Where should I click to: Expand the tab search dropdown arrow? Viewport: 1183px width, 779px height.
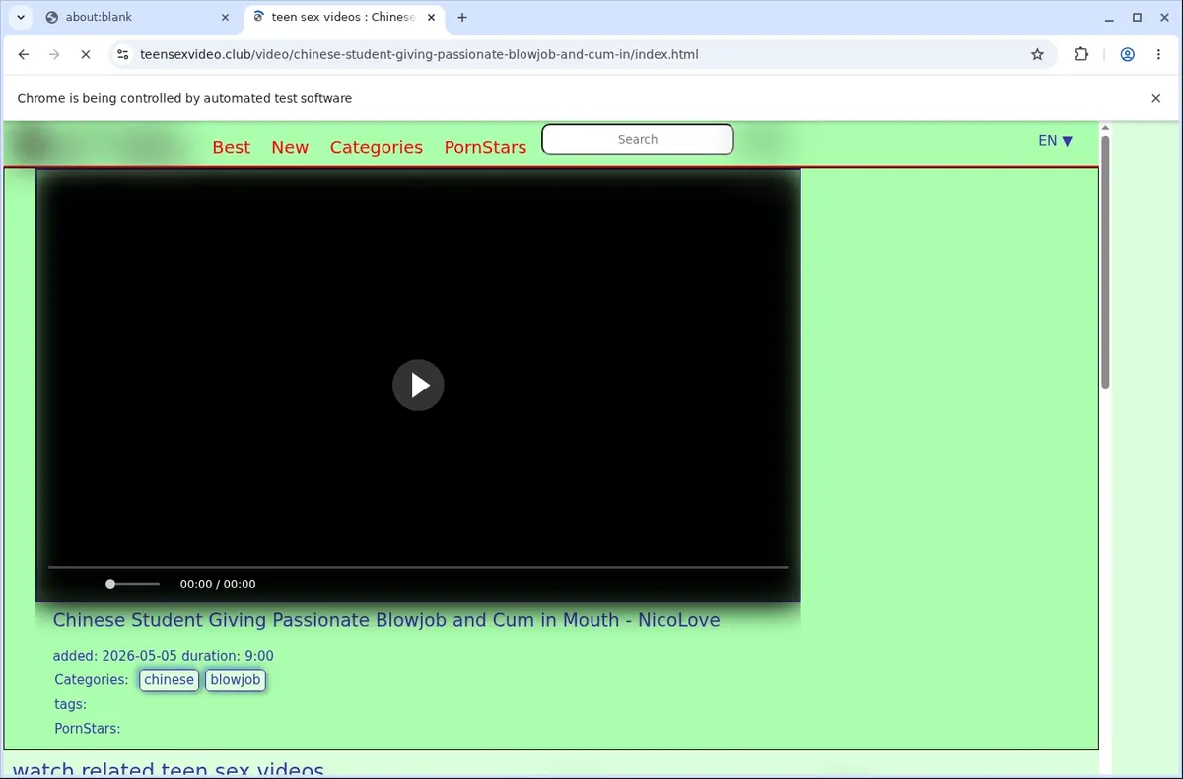pyautogui.click(x=21, y=17)
